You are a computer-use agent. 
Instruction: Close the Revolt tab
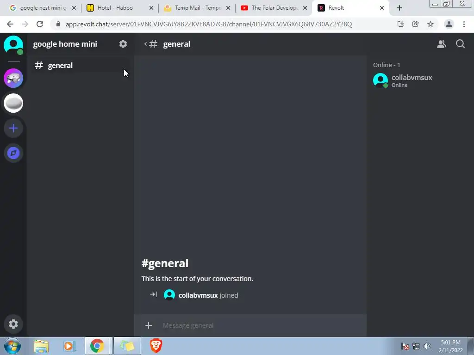pyautogui.click(x=382, y=8)
